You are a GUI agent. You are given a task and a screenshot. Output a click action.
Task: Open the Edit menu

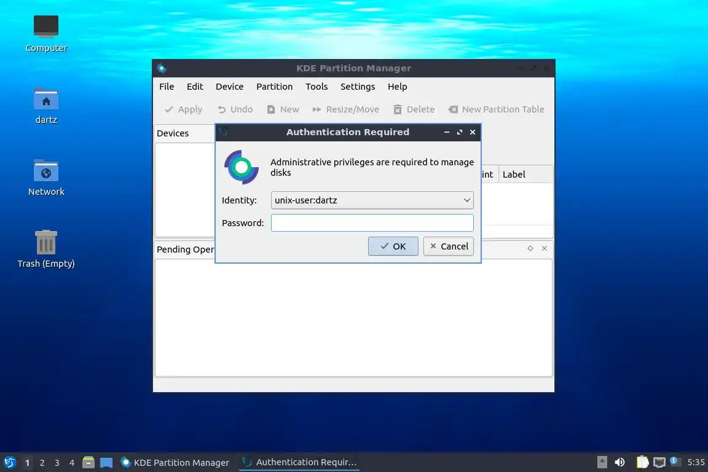coord(195,86)
